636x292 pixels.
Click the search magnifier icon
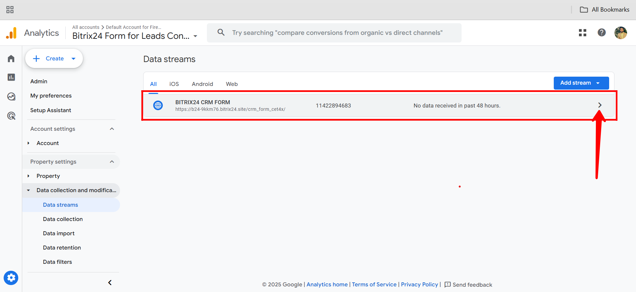pos(221,33)
